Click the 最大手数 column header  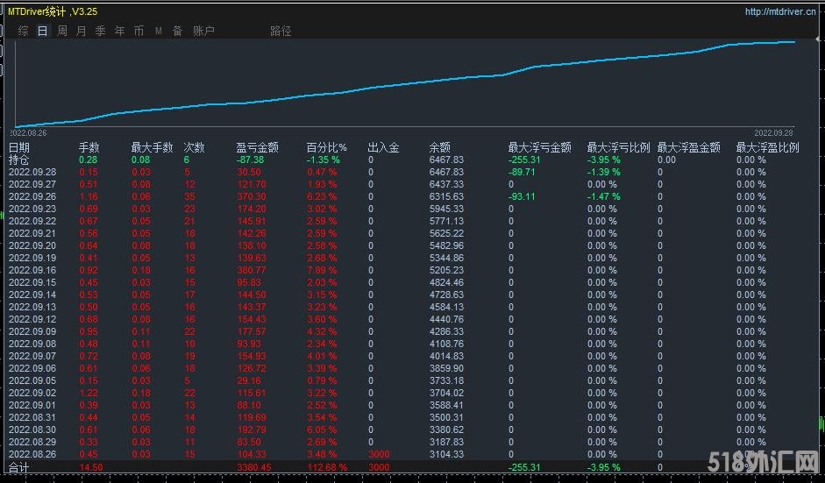tap(152, 147)
